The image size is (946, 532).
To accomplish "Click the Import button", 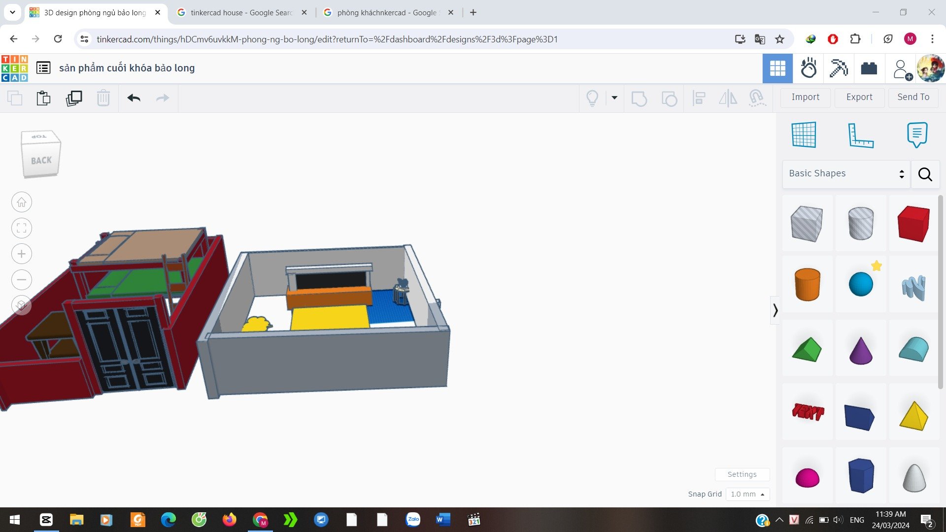I will click(x=806, y=97).
